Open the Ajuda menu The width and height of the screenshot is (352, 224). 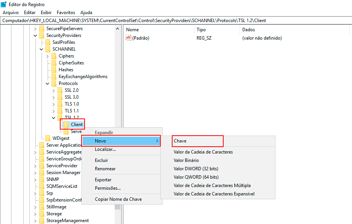(x=86, y=13)
